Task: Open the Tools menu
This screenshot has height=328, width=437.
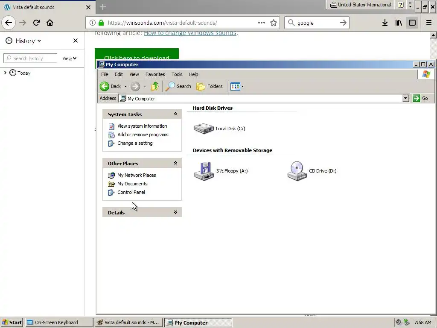Action: (x=177, y=74)
